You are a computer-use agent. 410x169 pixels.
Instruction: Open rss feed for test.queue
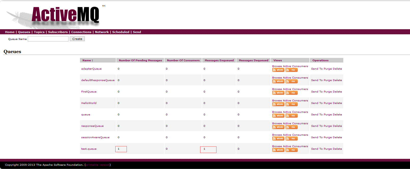[292, 150]
